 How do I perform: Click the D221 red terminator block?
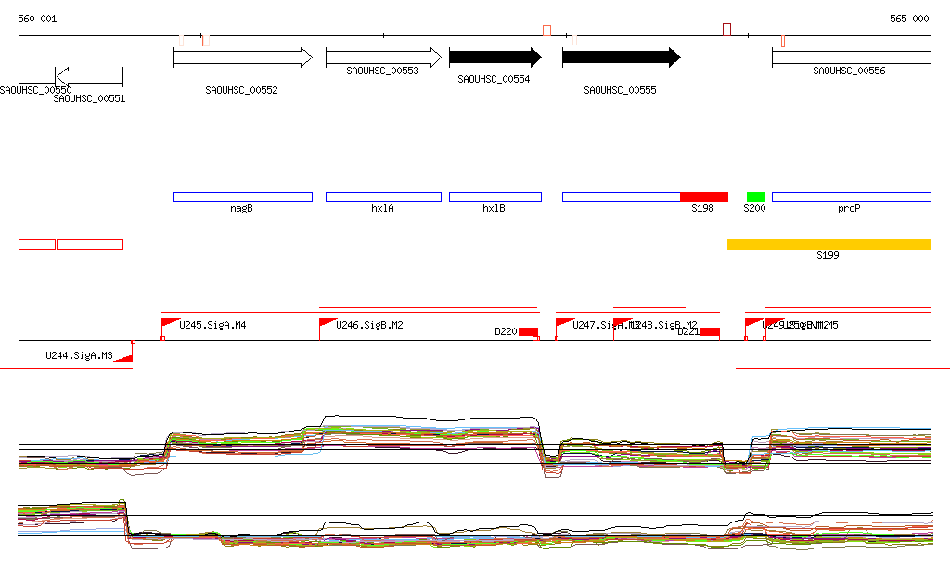[710, 331]
